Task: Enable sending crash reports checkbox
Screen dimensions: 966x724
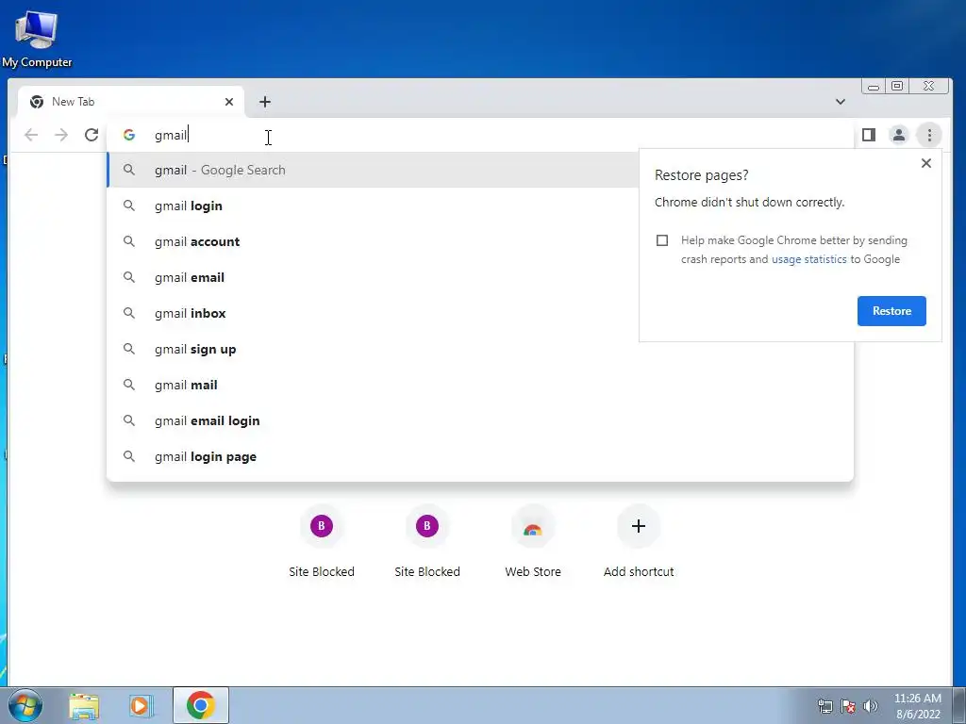Action: point(662,240)
